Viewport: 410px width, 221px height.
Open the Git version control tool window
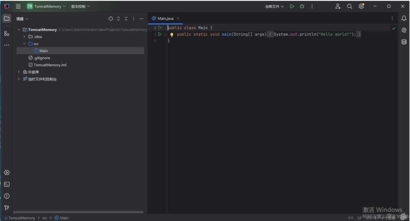tap(7, 208)
